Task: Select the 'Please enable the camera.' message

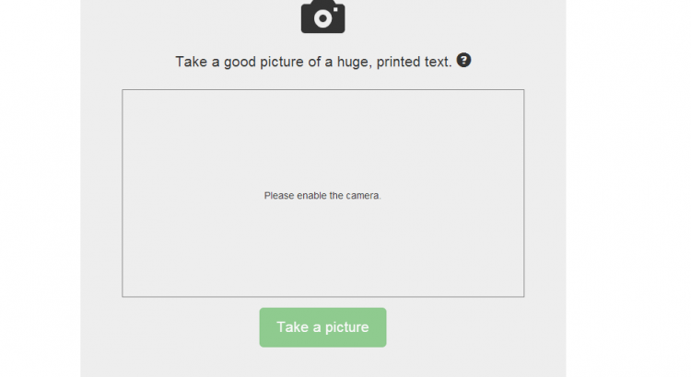Action: 322,195
